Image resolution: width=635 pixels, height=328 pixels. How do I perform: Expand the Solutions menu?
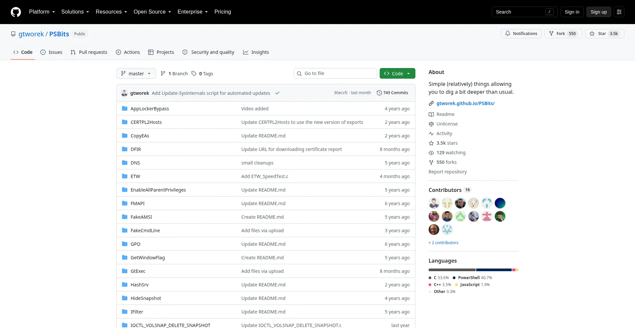(x=75, y=12)
